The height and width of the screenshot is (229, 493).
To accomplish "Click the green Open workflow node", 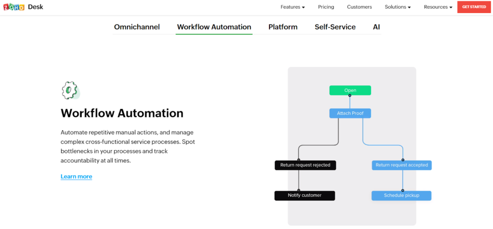I will click(x=350, y=90).
